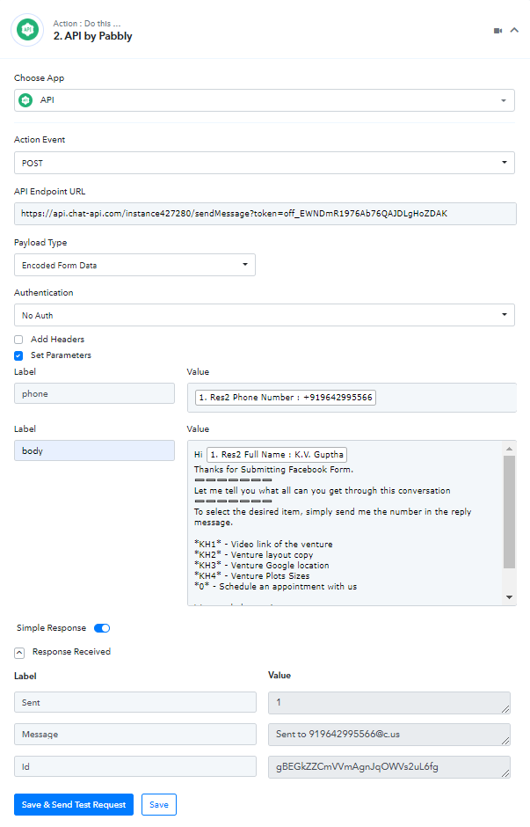Click the green API icon in Choose App
Image resolution: width=530 pixels, height=827 pixels.
[25, 99]
